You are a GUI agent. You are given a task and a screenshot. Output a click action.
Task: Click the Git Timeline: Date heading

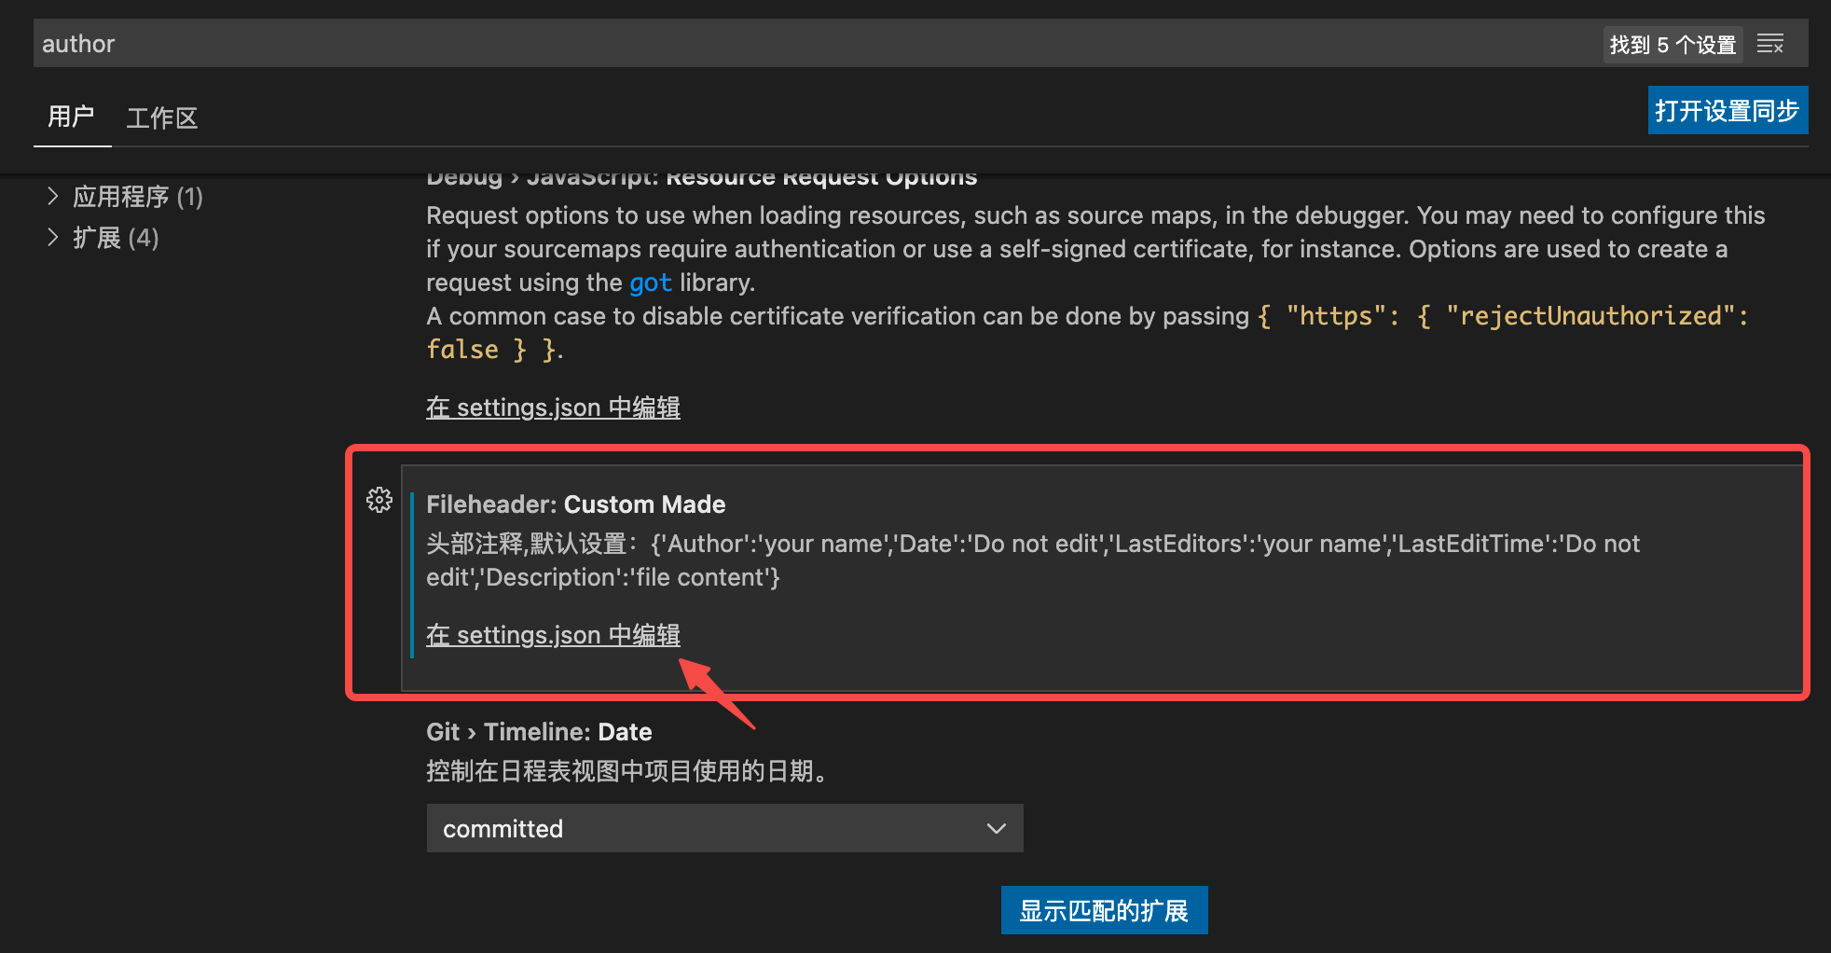[539, 731]
